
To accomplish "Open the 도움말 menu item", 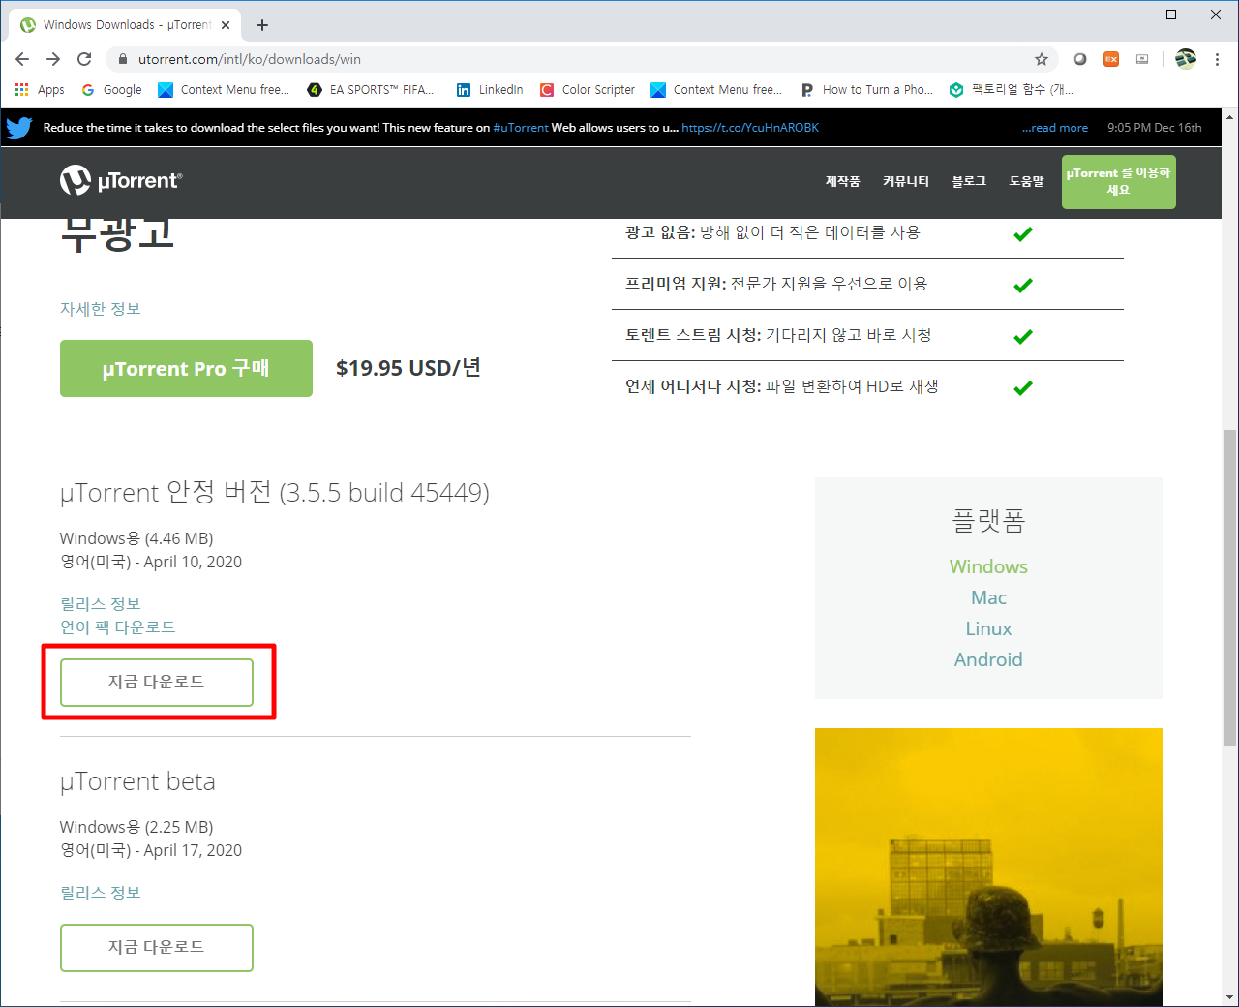I will [1026, 181].
